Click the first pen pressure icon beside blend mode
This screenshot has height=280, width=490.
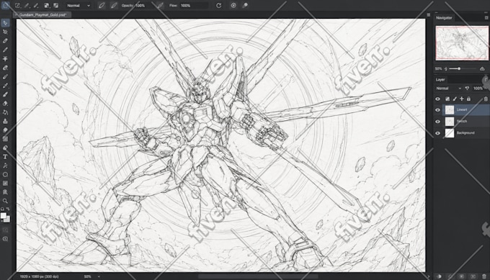click(102, 5)
